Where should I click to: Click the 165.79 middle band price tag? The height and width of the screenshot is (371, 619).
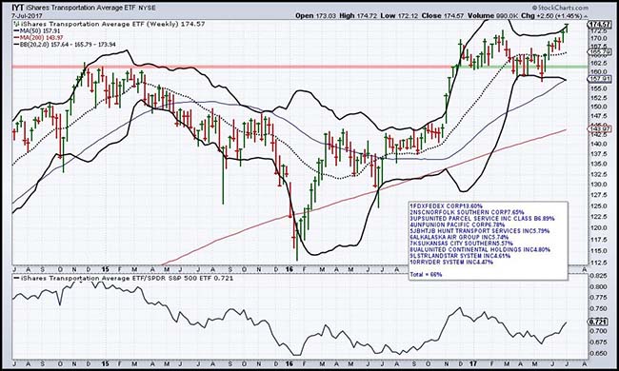(x=599, y=51)
